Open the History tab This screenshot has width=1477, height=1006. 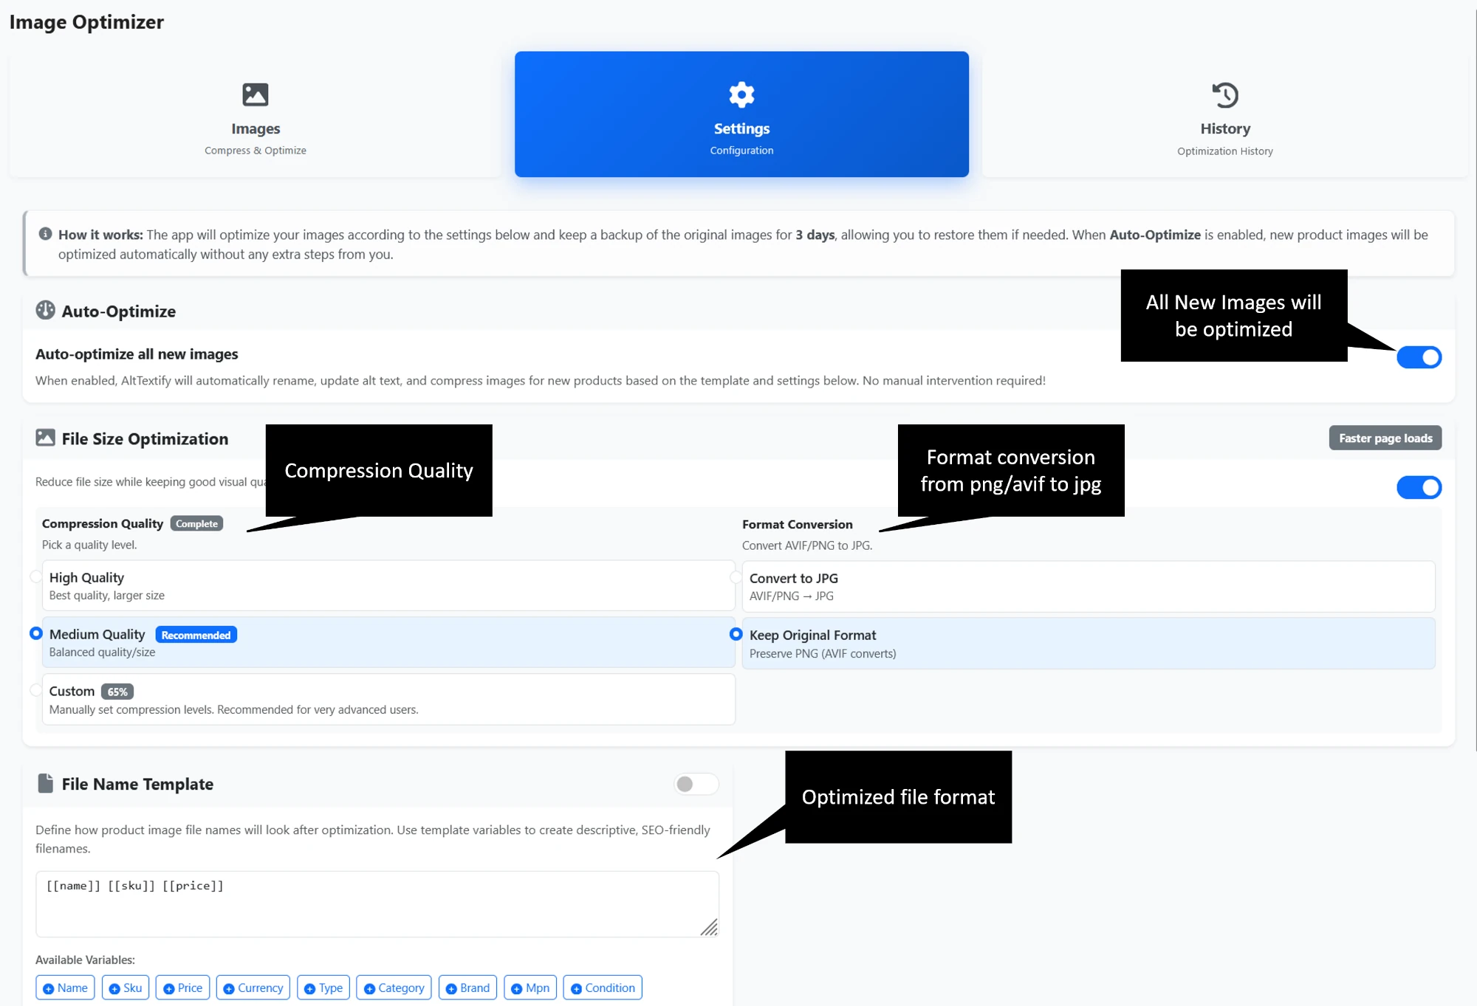click(x=1225, y=114)
